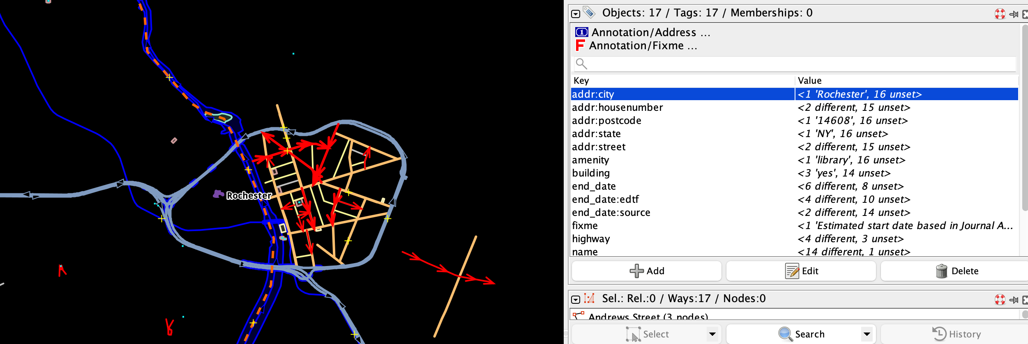This screenshot has width=1028, height=344.
Task: Undock the Tags/Memberships panel with the pin icon
Action: coord(1014,14)
